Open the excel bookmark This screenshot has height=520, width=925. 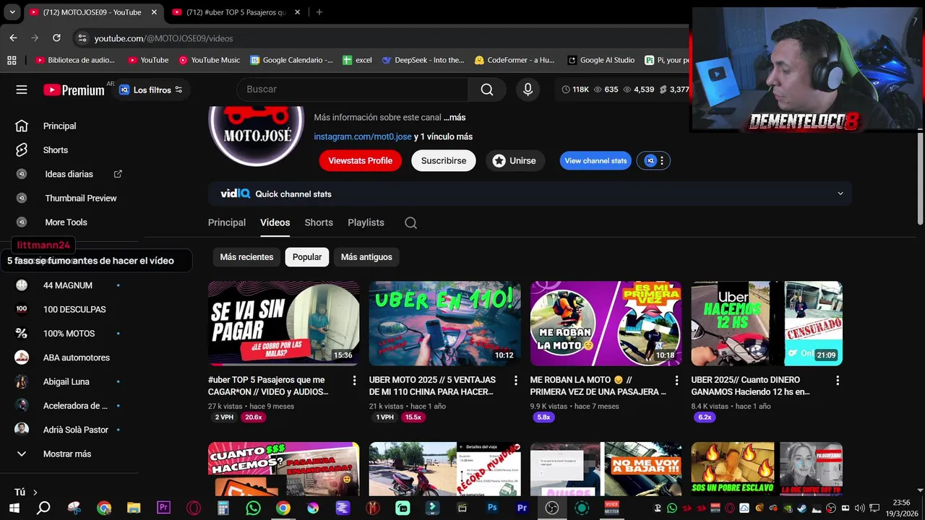coord(358,60)
